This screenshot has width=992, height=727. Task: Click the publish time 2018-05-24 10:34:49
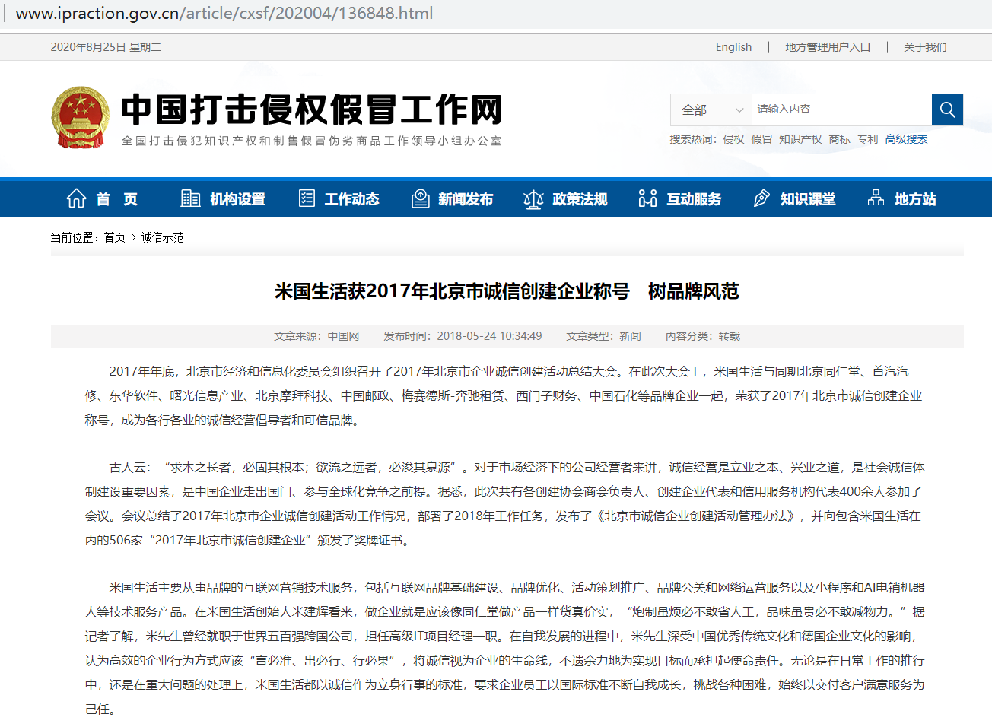[x=490, y=336]
